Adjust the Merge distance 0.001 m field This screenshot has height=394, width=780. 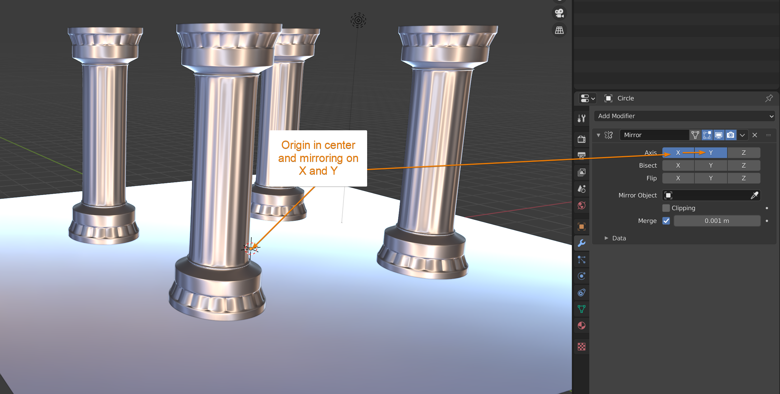[x=717, y=221]
